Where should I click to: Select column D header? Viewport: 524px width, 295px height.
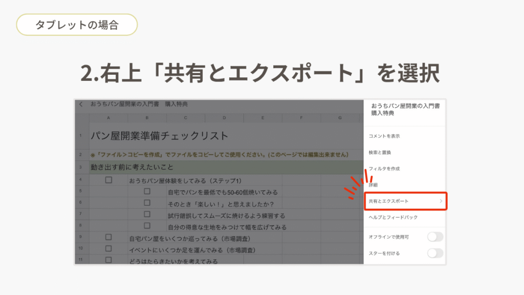point(224,118)
